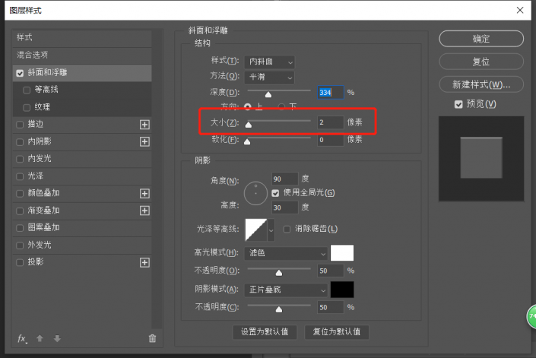Click the plus icon next to 颜色叠加
Viewport: 536px width, 358px height.
(x=144, y=193)
